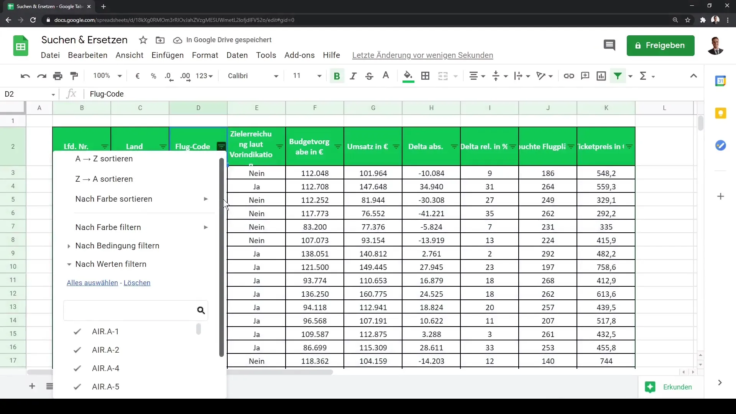Insert a chart
Screen dimensions: 736x414
601,76
